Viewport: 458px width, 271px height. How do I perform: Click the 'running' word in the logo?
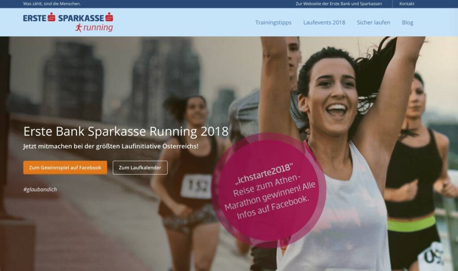(x=98, y=28)
